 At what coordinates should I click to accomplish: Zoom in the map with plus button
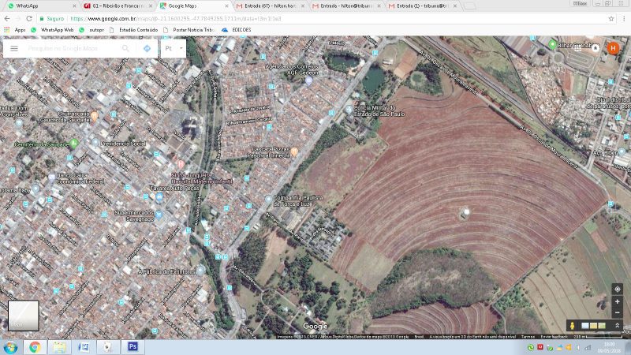coord(617,301)
